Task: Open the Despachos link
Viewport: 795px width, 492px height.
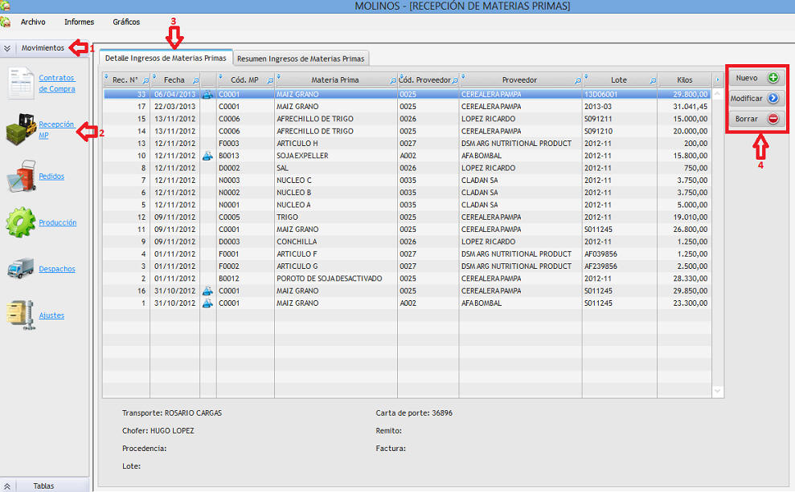Action: pos(57,269)
